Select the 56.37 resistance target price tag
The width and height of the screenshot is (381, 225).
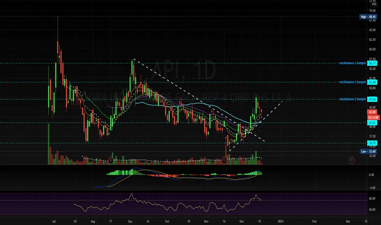[x=372, y=63]
